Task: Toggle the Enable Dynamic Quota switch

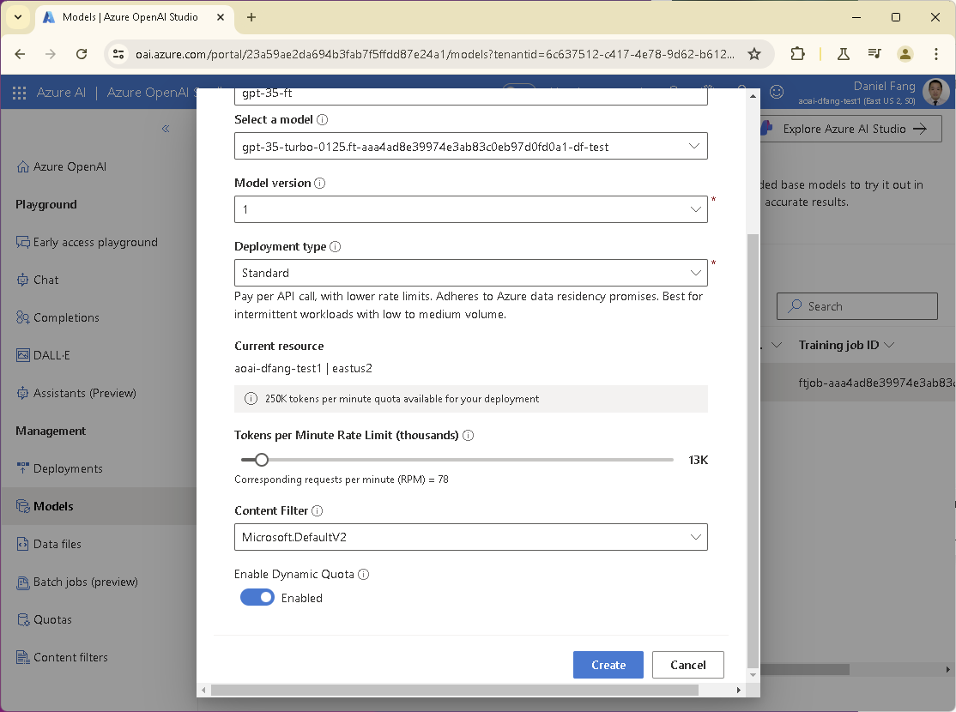Action: pyautogui.click(x=257, y=597)
